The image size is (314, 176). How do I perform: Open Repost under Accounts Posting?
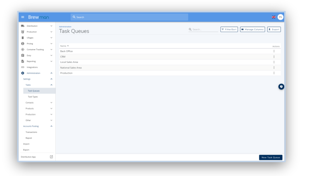29,138
